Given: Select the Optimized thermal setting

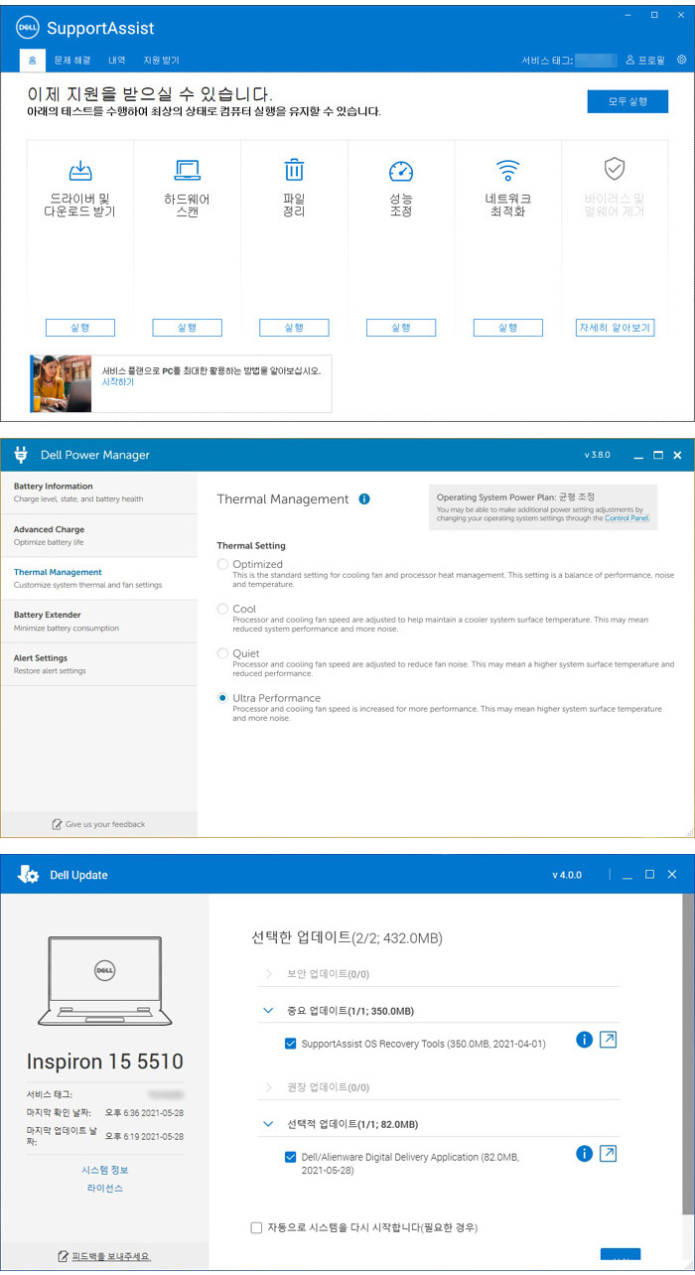Looking at the screenshot, I should point(222,564).
